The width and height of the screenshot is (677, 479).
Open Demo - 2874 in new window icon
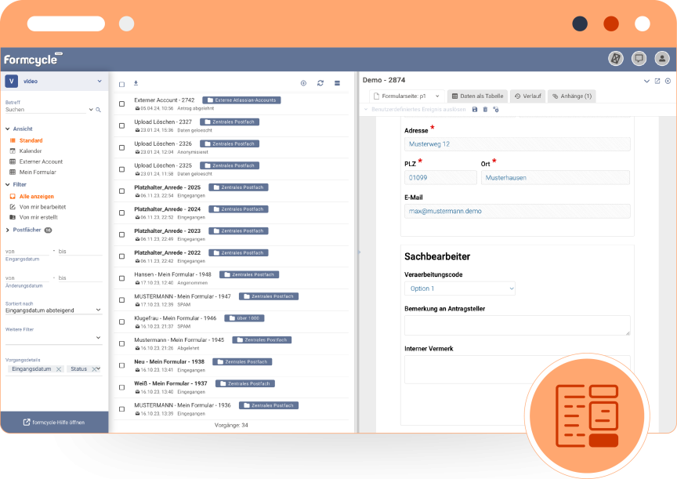pyautogui.click(x=657, y=81)
